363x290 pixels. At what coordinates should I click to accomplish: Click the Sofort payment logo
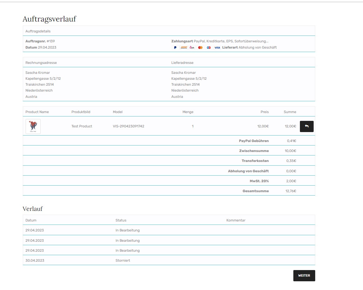(184, 48)
